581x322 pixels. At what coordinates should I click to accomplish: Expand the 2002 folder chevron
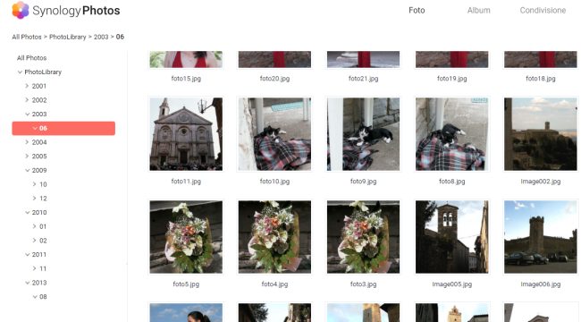27,100
